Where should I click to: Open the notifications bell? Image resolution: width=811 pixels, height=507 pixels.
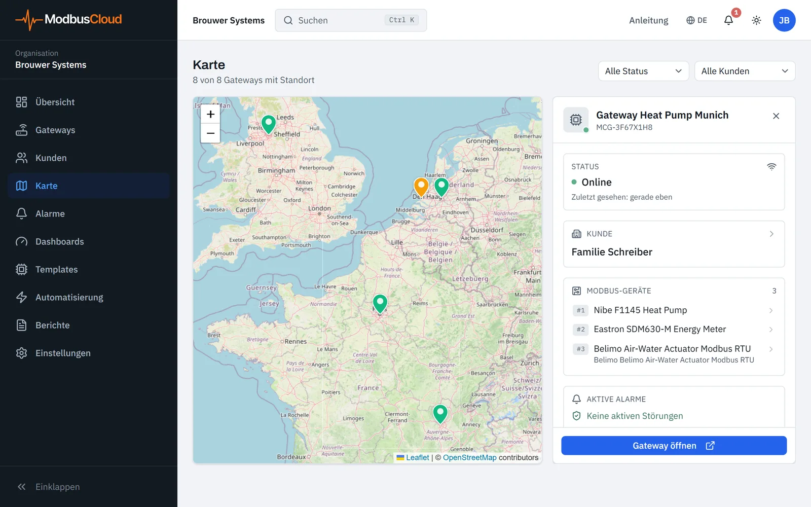coord(728,20)
